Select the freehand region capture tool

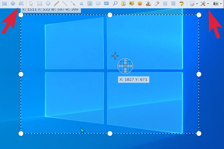[x=21, y=3]
